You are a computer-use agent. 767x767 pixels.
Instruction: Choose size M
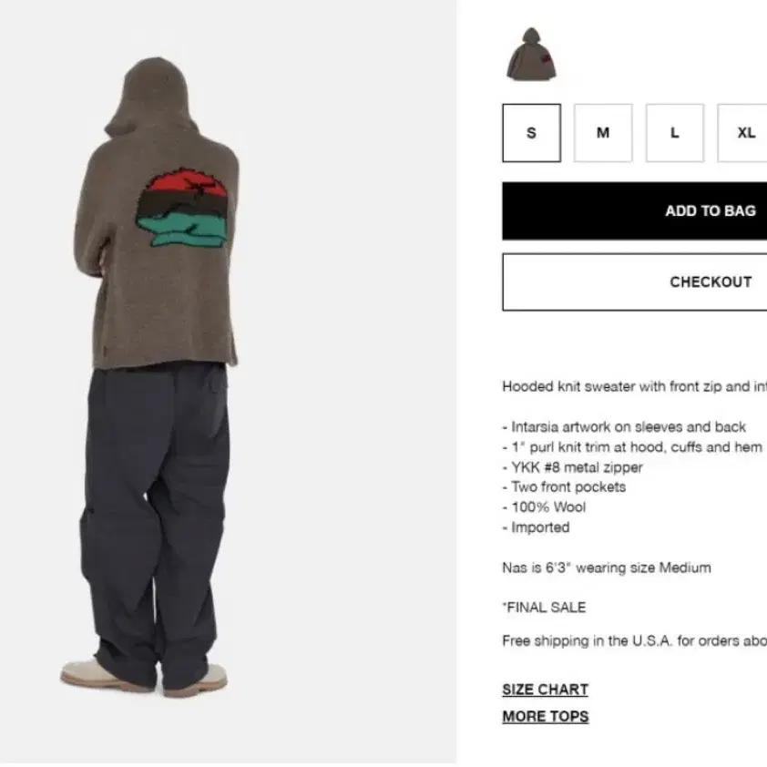point(603,133)
